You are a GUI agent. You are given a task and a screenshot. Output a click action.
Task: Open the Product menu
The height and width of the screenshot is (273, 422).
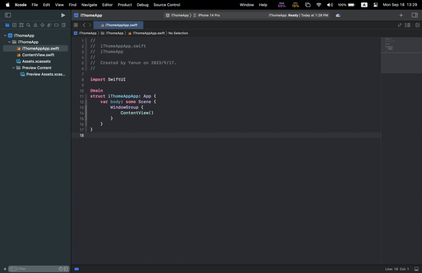click(x=124, y=5)
